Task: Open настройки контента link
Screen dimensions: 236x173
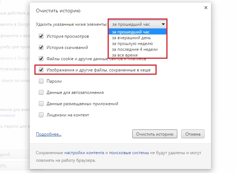Action: [84, 153]
